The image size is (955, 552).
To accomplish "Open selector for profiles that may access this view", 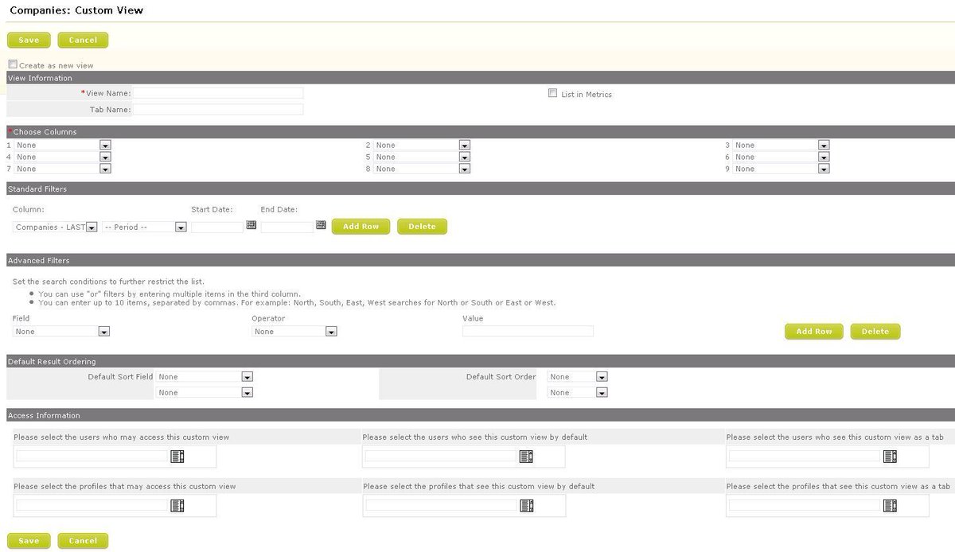I will (x=177, y=505).
